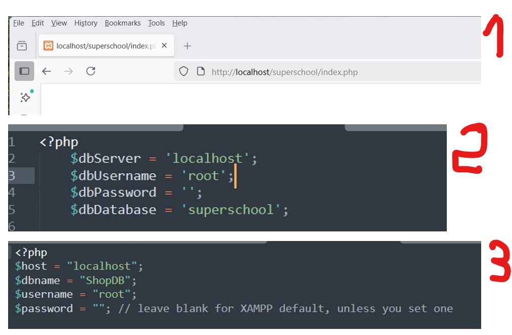Open the Bookmarks menu
Image resolution: width=512 pixels, height=335 pixels.
pos(122,23)
